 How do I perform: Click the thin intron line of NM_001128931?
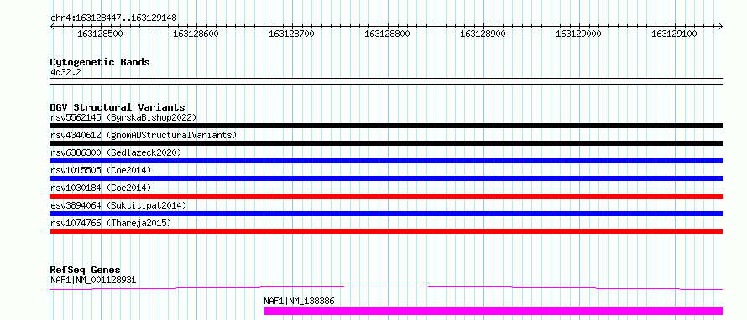(386, 287)
